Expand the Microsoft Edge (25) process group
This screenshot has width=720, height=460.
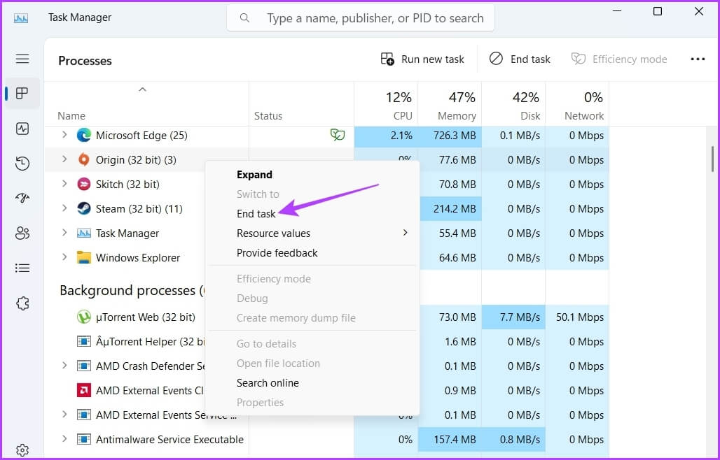64,135
